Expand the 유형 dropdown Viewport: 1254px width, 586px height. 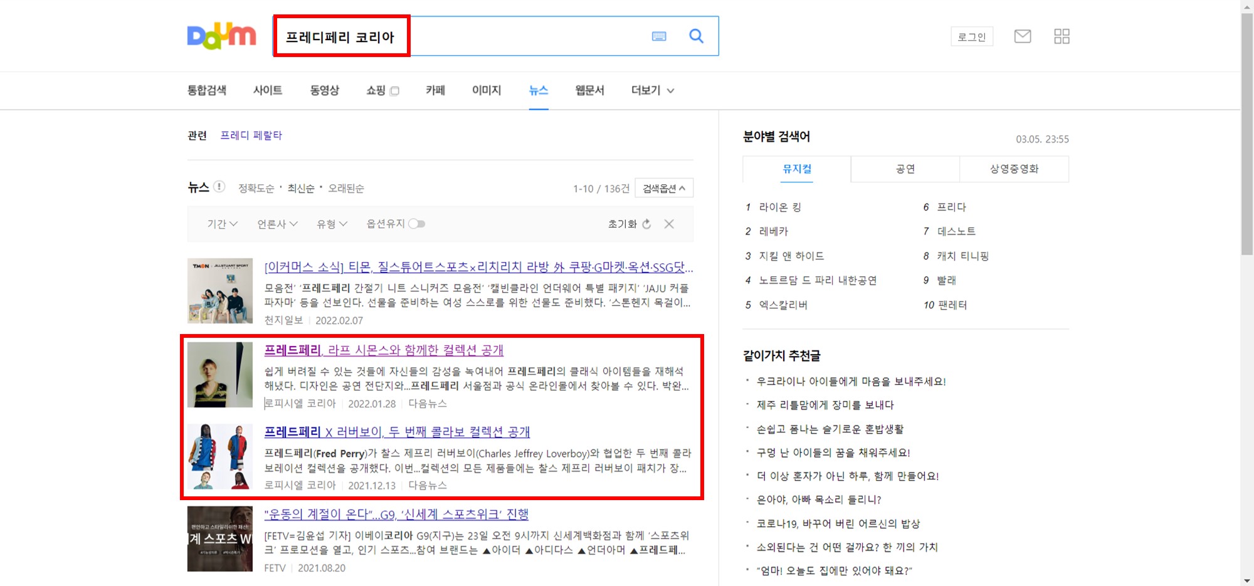coord(332,224)
